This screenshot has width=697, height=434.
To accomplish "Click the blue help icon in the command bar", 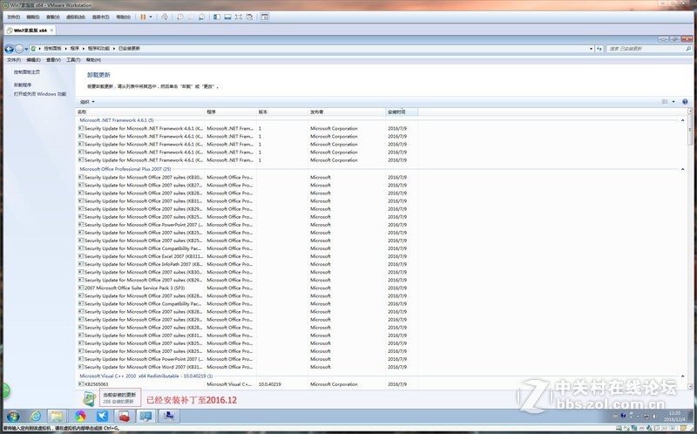I will (685, 102).
